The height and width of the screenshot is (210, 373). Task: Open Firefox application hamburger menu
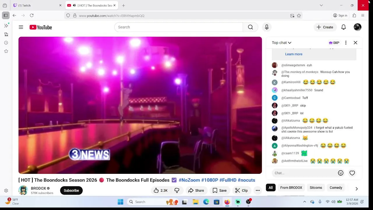pos(363,15)
